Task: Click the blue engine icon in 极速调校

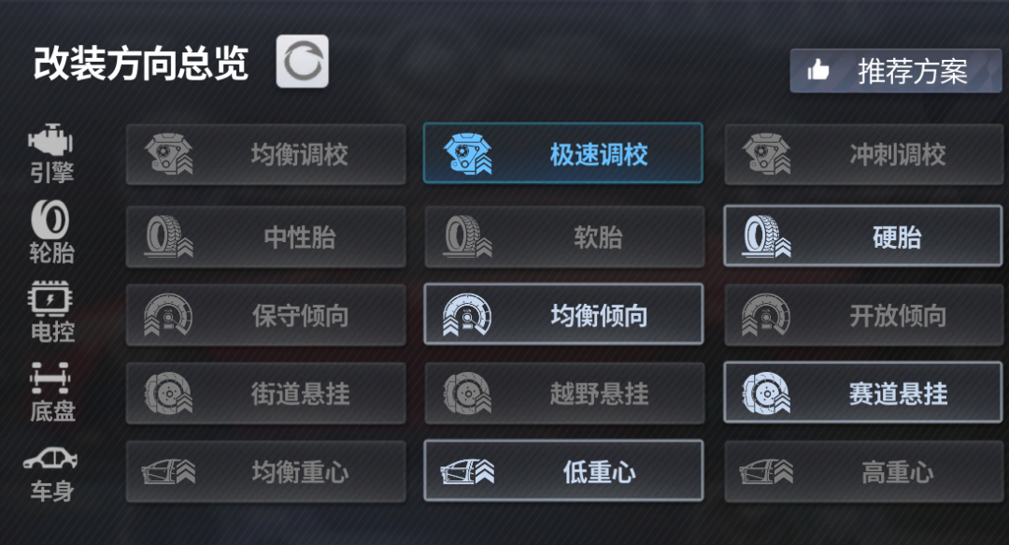Action: [468, 154]
